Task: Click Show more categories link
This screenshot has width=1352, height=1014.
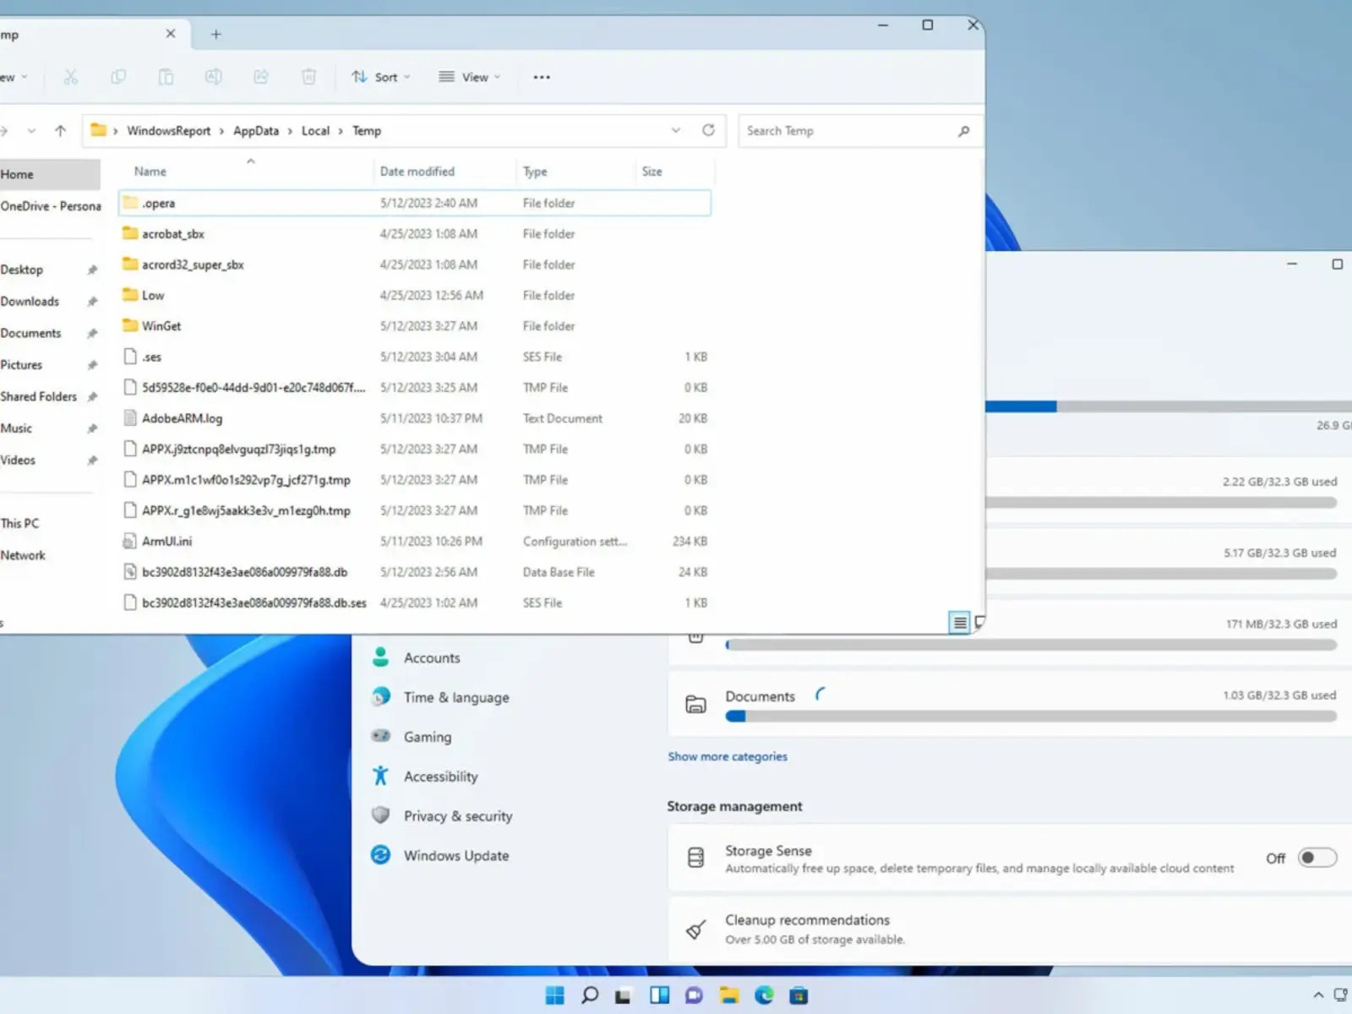Action: point(727,756)
